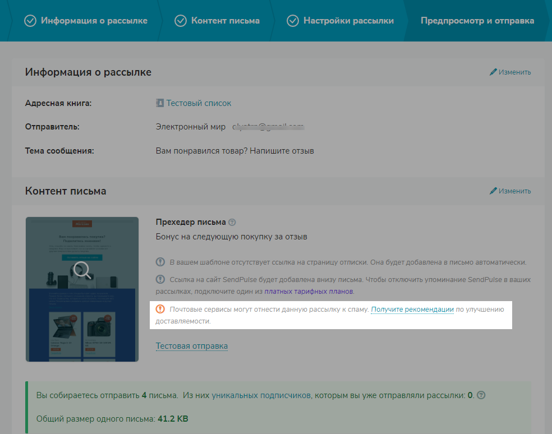Click pencil icon in Контент письма header
This screenshot has width=552, height=434.
tap(493, 191)
